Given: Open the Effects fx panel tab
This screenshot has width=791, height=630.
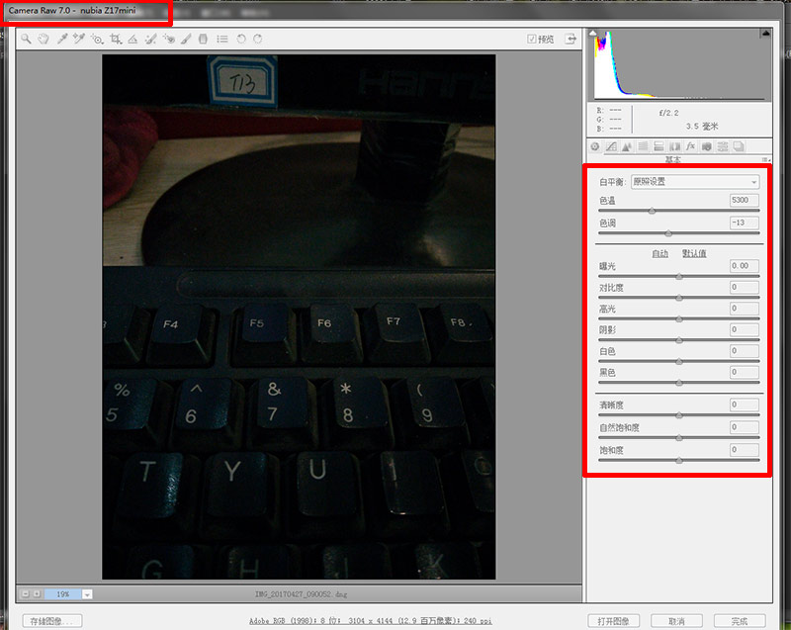Looking at the screenshot, I should coord(691,146).
